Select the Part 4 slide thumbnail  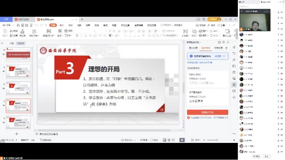click(x=18, y=121)
